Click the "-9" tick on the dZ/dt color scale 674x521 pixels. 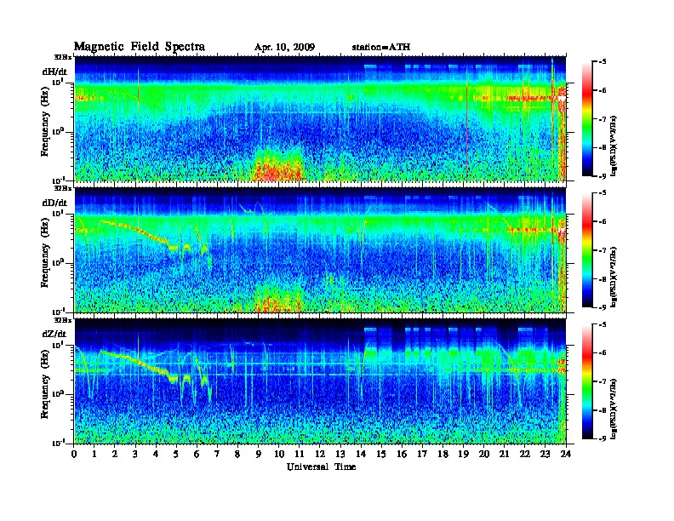pyautogui.click(x=603, y=438)
